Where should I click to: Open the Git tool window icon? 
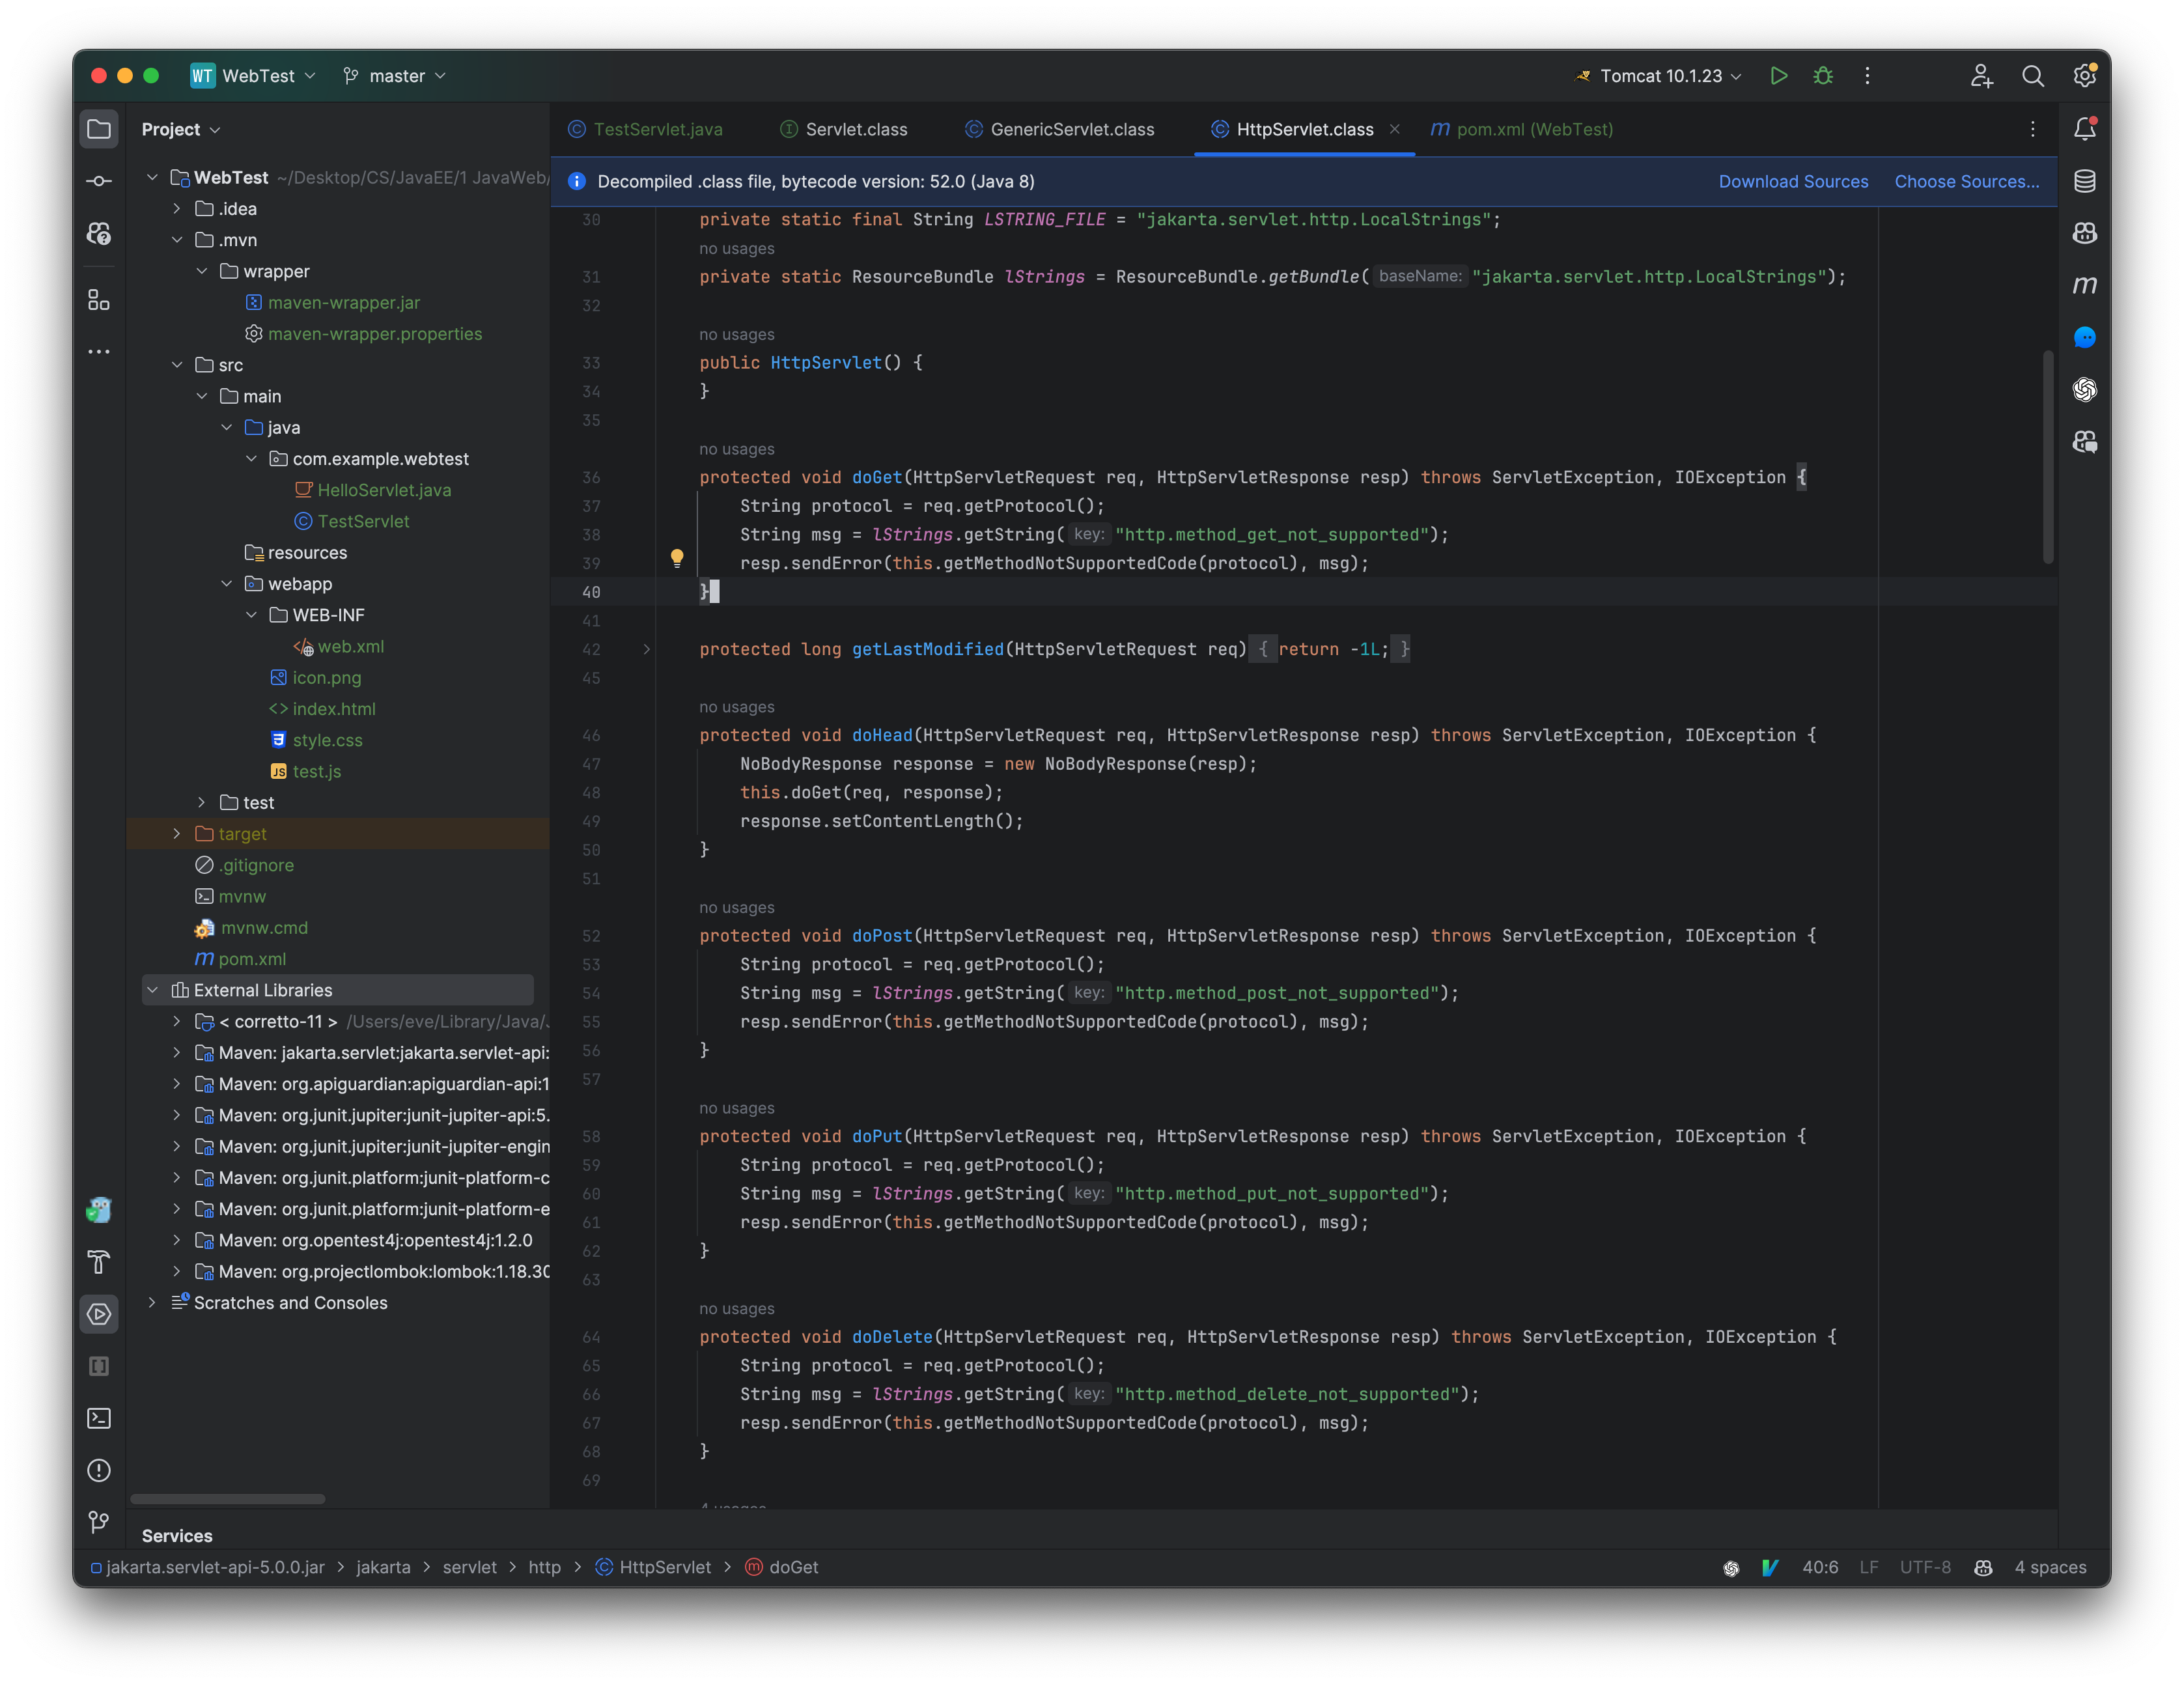point(99,1522)
